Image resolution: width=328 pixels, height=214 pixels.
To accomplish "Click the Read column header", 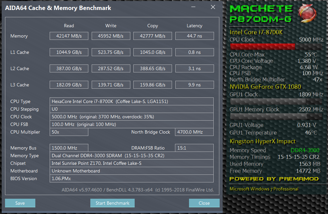I will click(69, 26).
